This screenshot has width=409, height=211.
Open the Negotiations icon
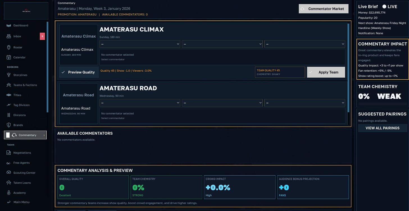[x=9, y=153]
